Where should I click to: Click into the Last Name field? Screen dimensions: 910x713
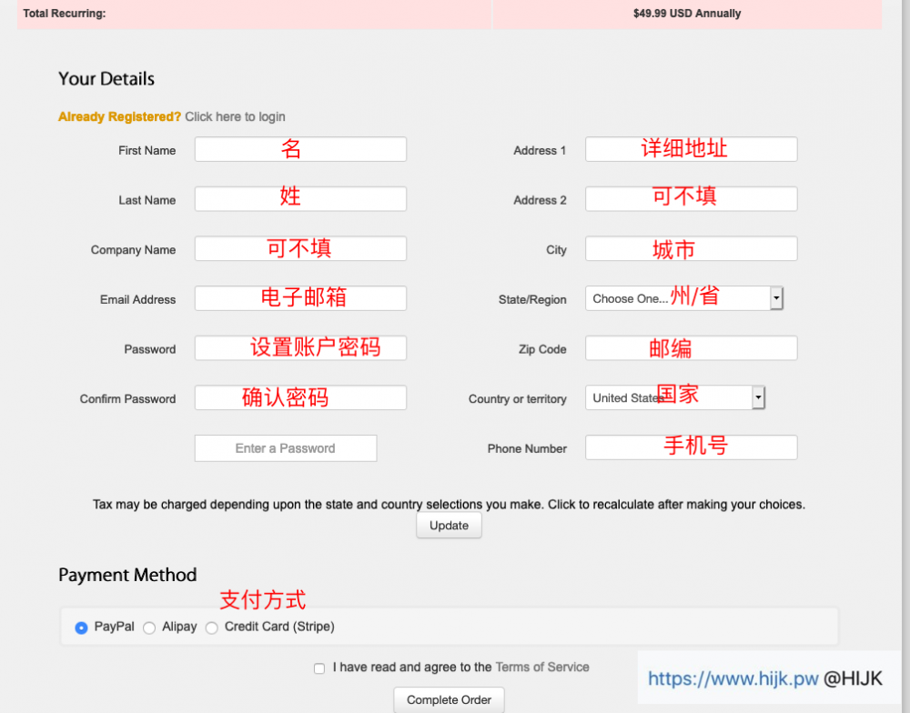[300, 199]
